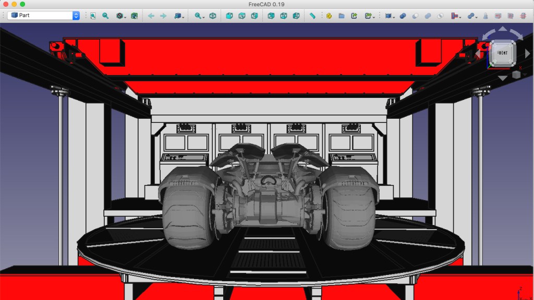
Task: Select the Front view cube icon
Action: [228, 16]
